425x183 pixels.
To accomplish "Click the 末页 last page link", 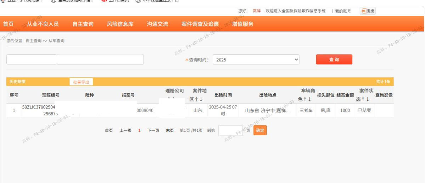I will coord(170,130).
